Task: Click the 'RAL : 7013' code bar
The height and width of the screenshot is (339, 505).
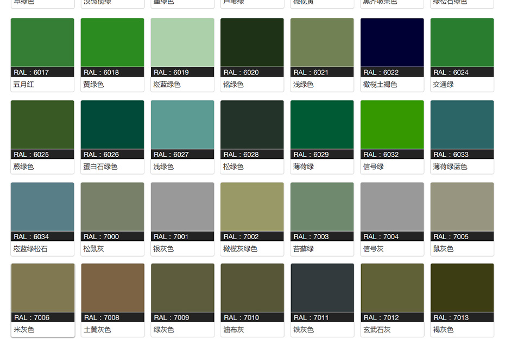Action: 462,317
